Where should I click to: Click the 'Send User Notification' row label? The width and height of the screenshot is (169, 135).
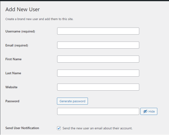pyautogui.click(x=22, y=128)
